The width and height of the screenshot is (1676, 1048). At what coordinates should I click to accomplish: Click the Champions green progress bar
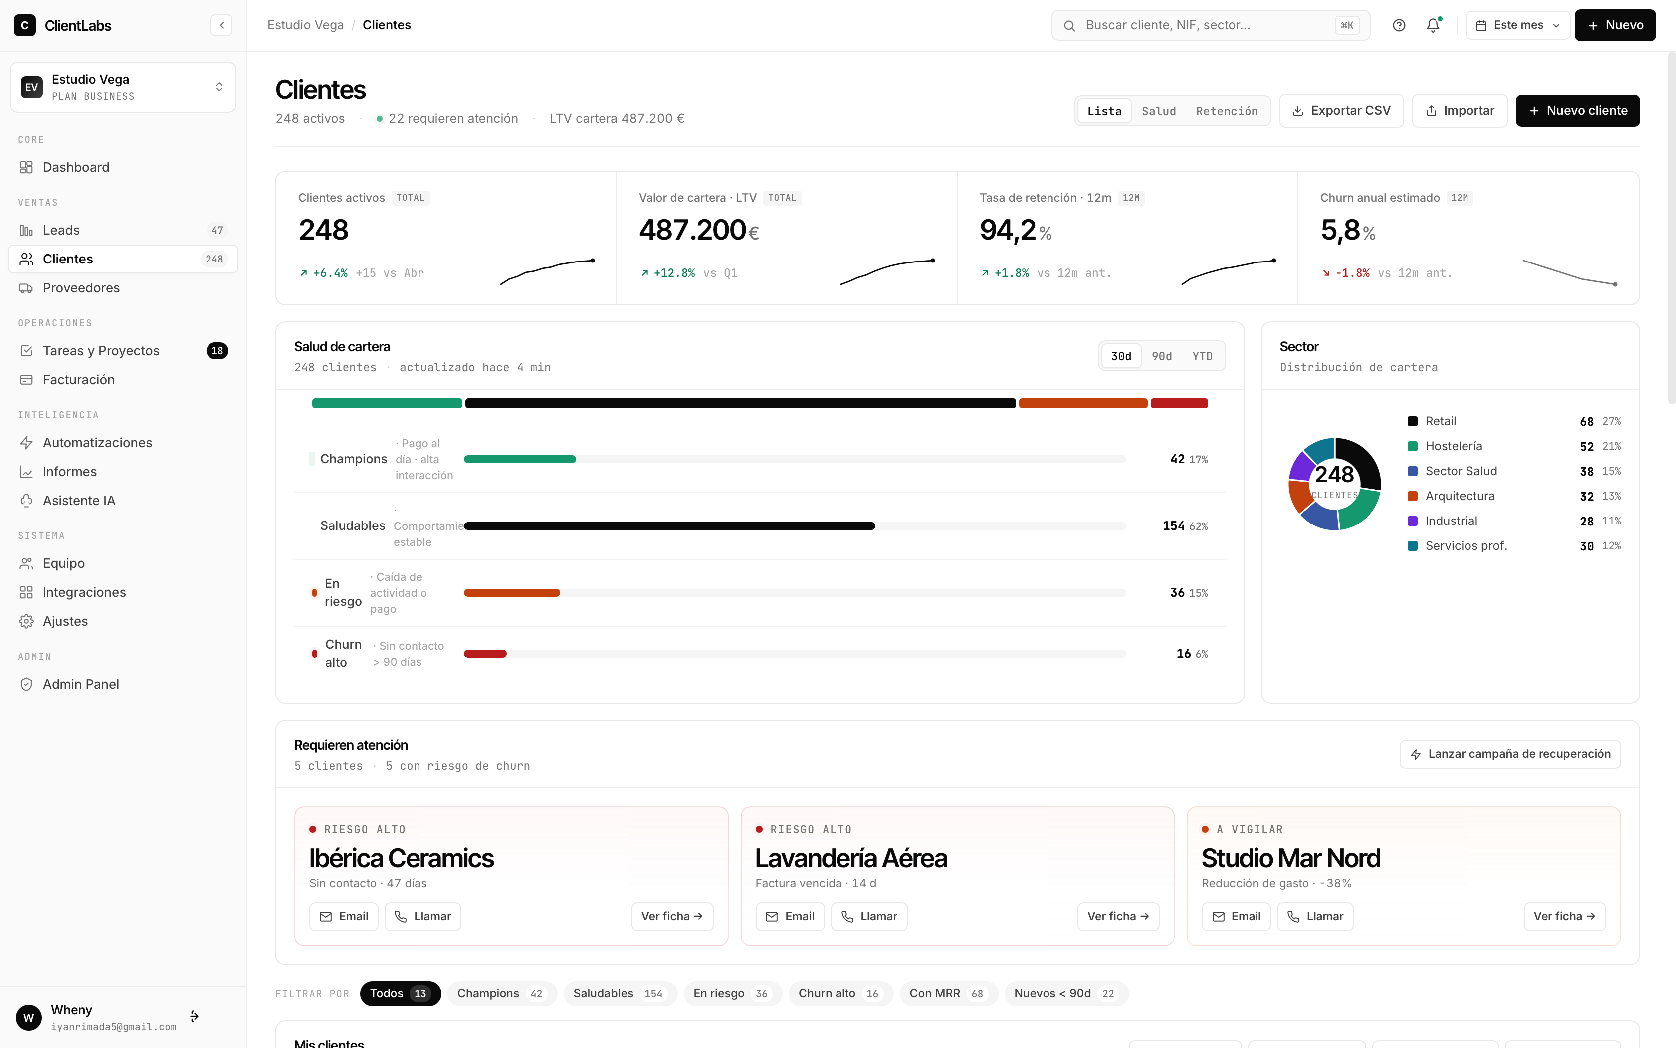(519, 459)
